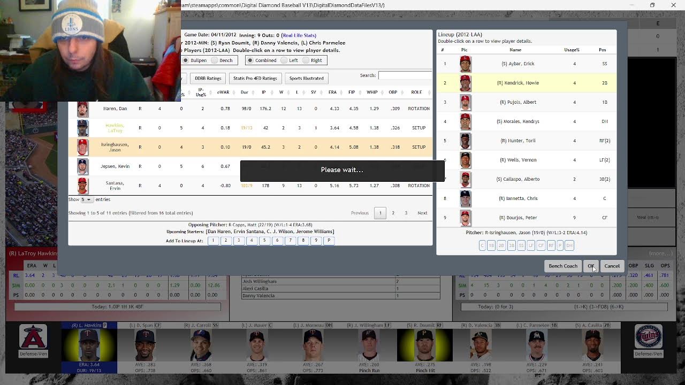
Task: Click Torii Hunter's lineup photo
Action: [x=465, y=141]
